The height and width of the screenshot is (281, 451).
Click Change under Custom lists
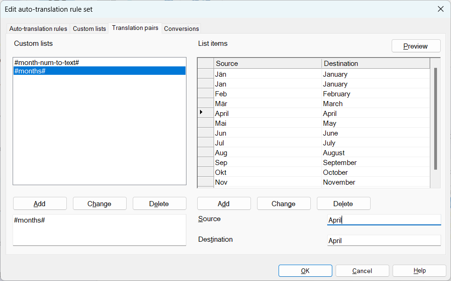click(x=100, y=203)
